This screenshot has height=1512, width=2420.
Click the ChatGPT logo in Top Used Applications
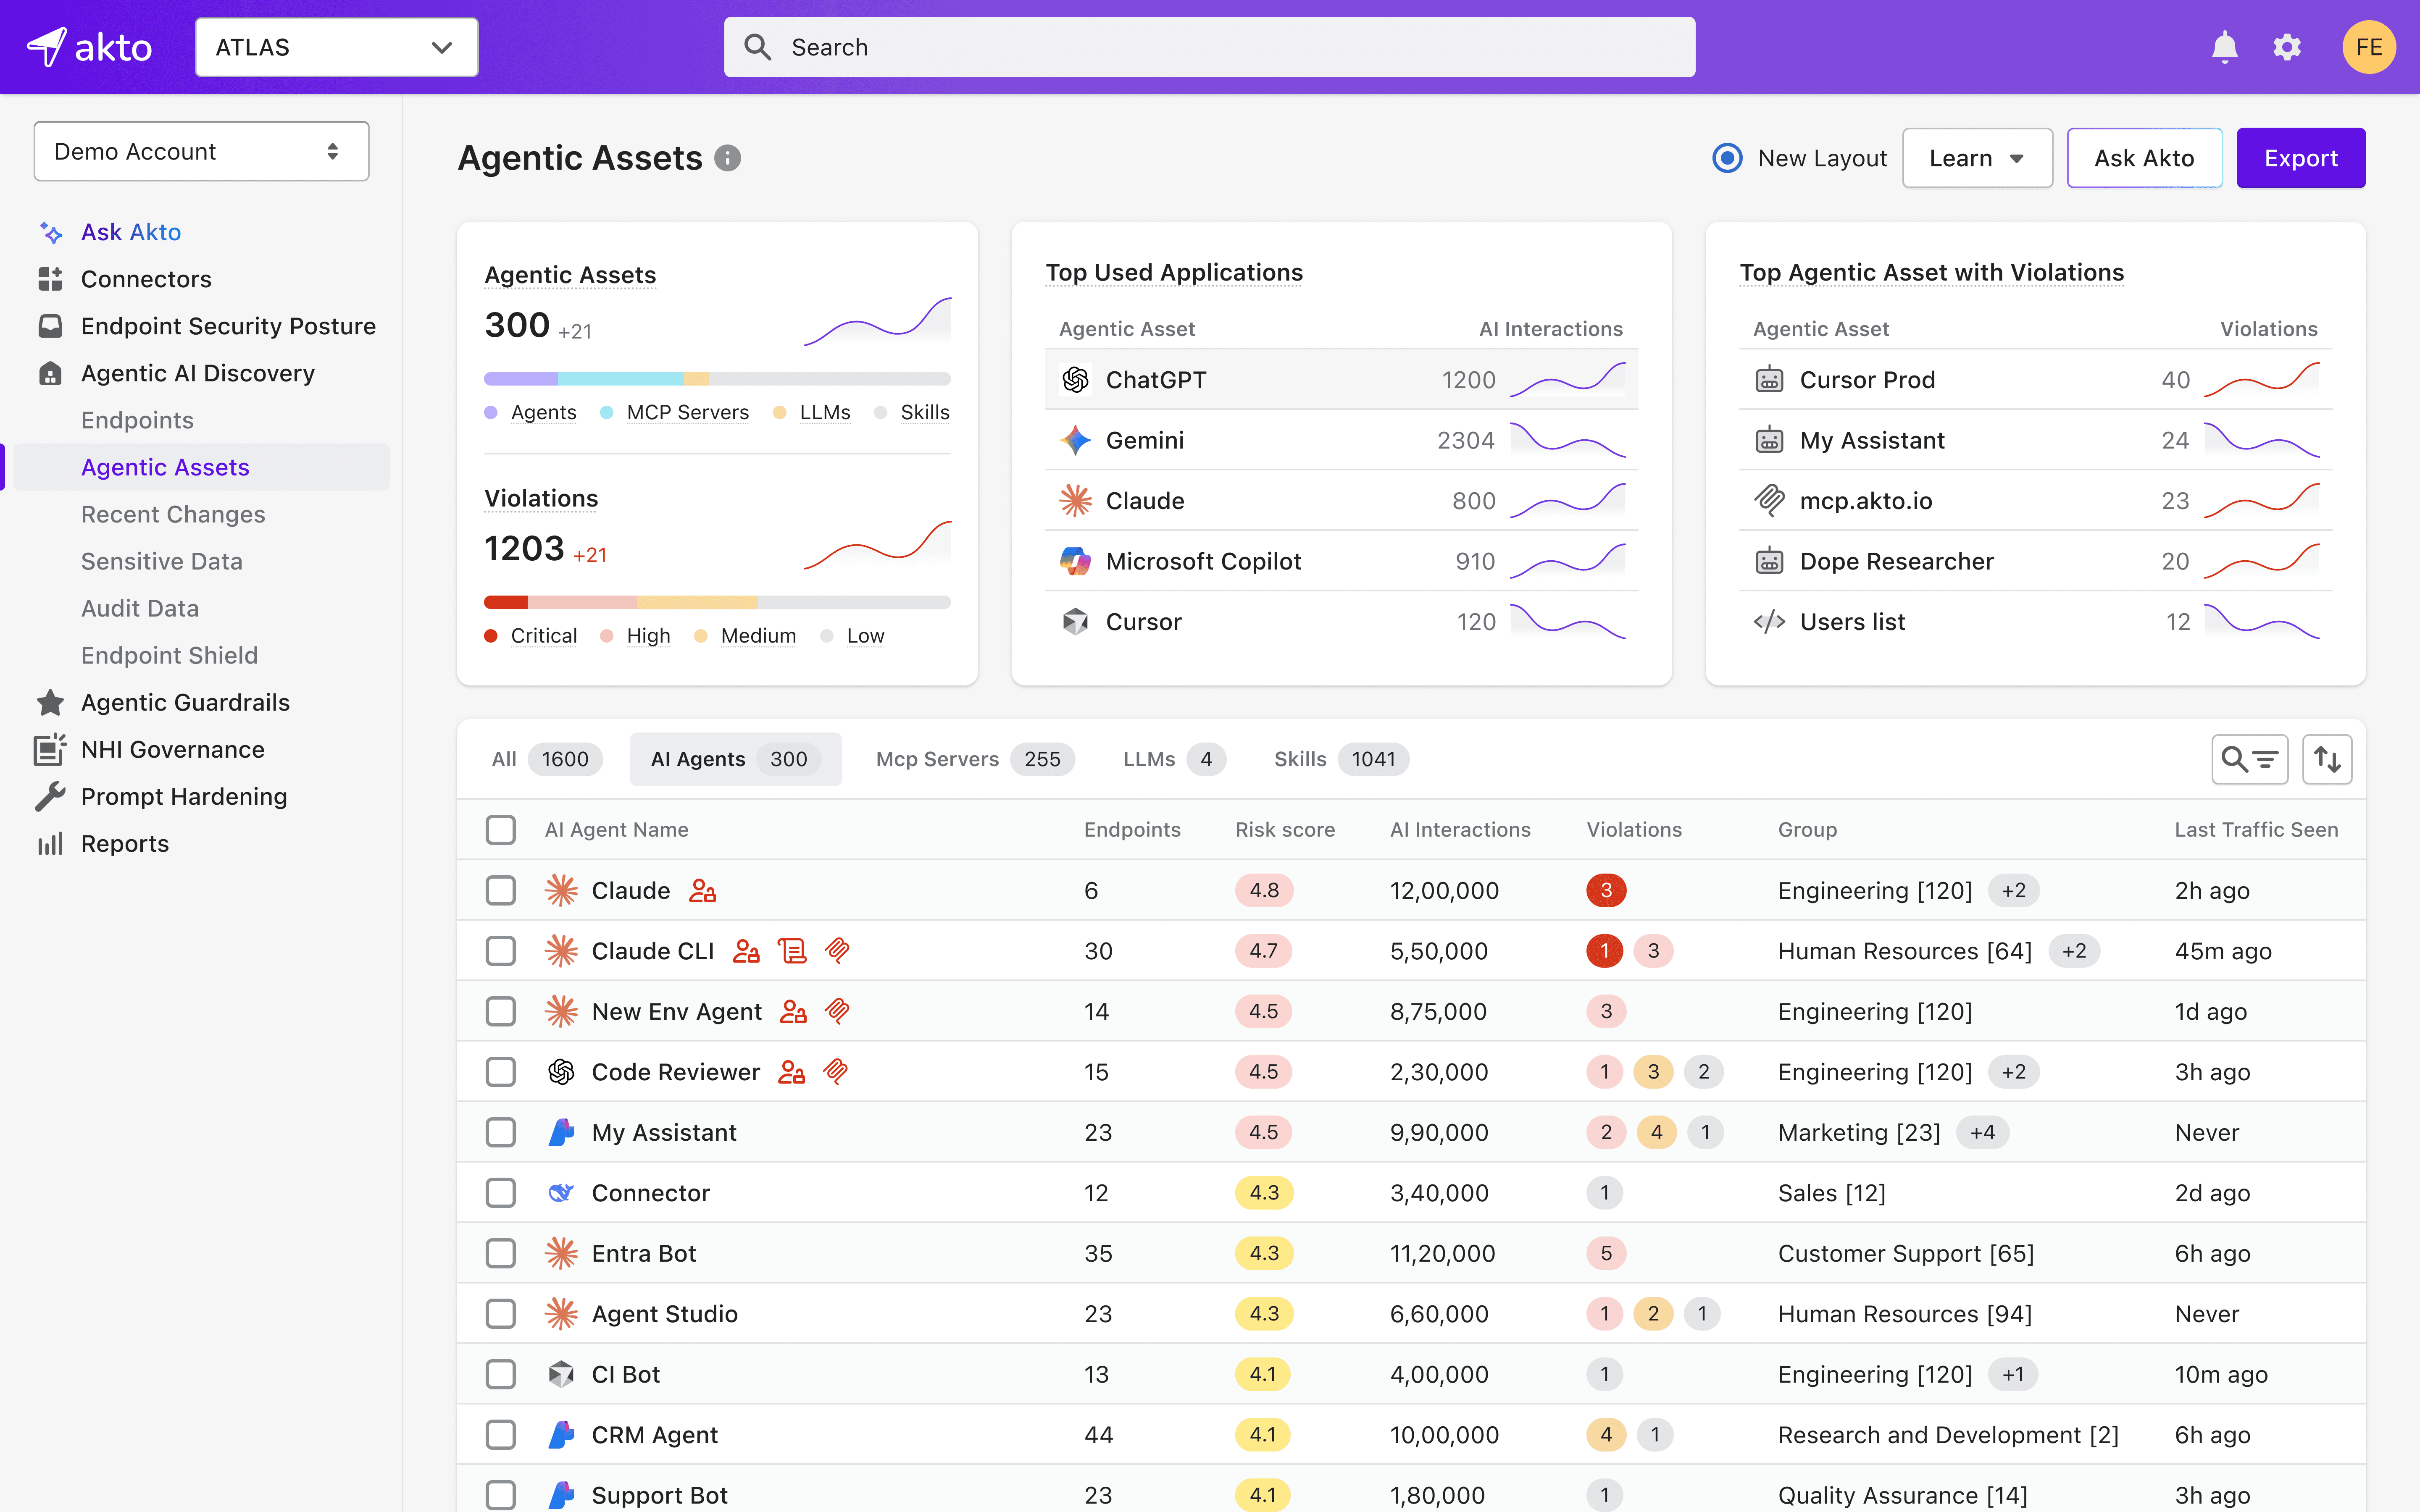point(1075,380)
